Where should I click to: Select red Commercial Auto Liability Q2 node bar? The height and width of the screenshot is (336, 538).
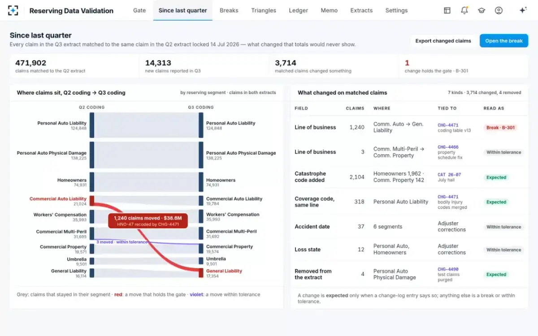tap(92, 201)
